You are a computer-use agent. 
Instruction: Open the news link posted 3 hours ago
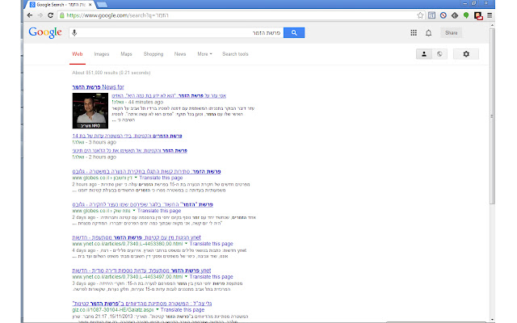[x=128, y=136]
